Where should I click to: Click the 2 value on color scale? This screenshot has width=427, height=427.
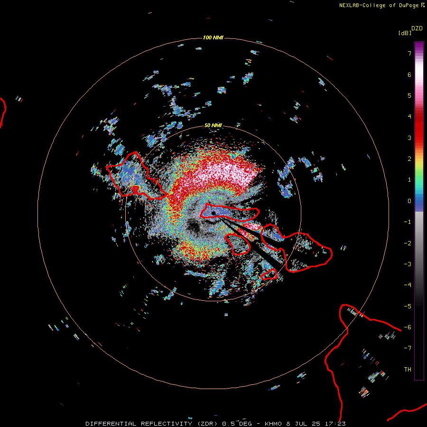pyautogui.click(x=409, y=159)
